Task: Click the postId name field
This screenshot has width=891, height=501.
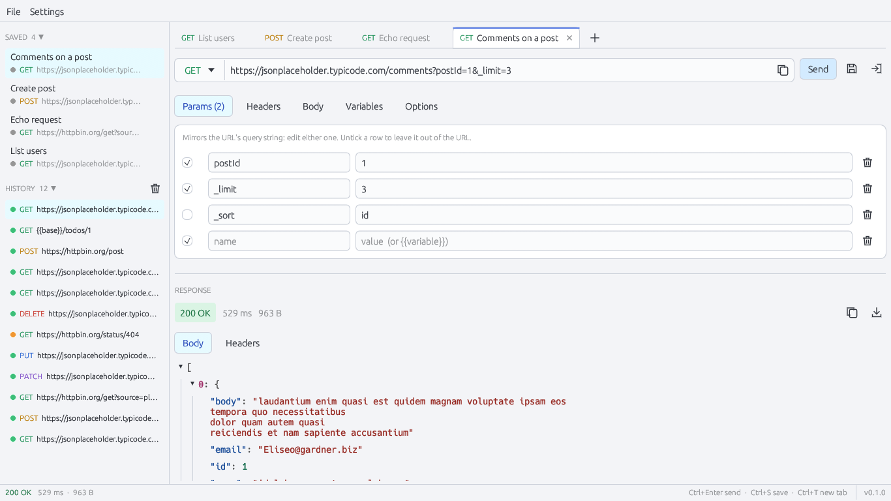Action: point(279,162)
